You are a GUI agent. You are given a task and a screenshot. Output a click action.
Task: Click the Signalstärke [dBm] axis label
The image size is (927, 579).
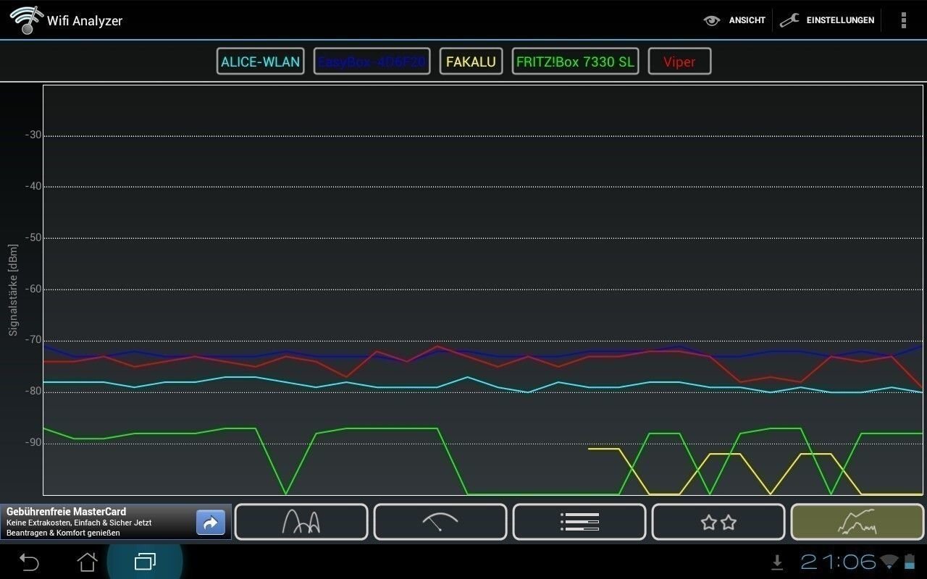[13, 289]
